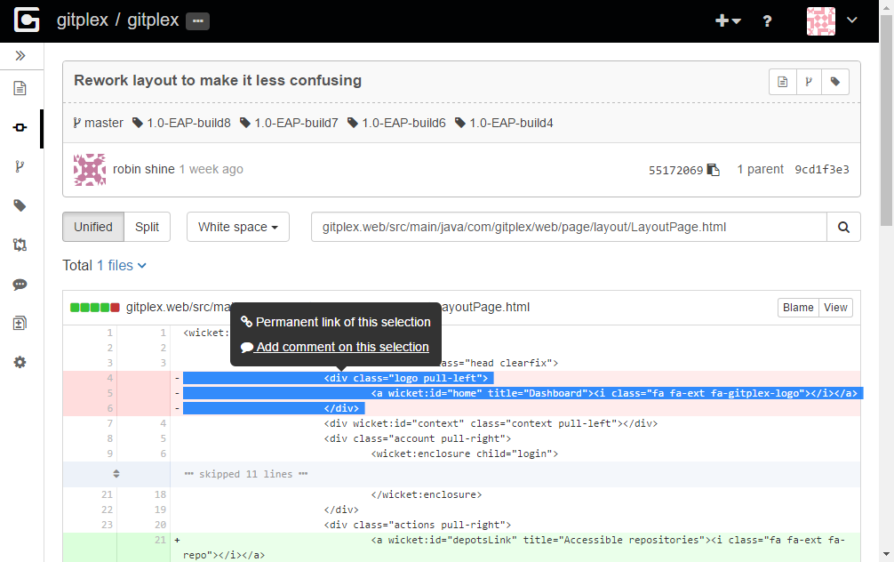
Task: Copy commit hash 55172069 to clipboard
Action: point(714,170)
